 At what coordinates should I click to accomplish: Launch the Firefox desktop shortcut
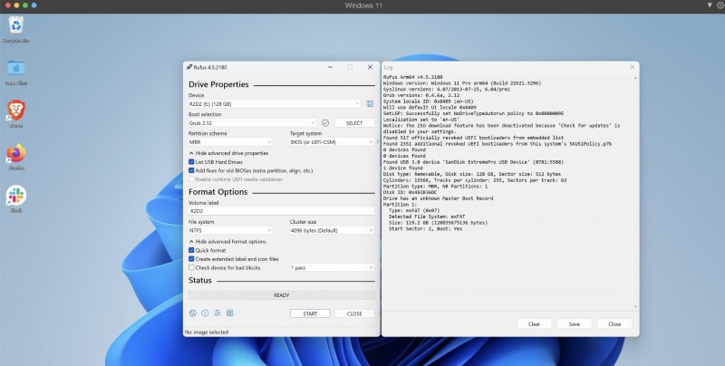tap(16, 153)
